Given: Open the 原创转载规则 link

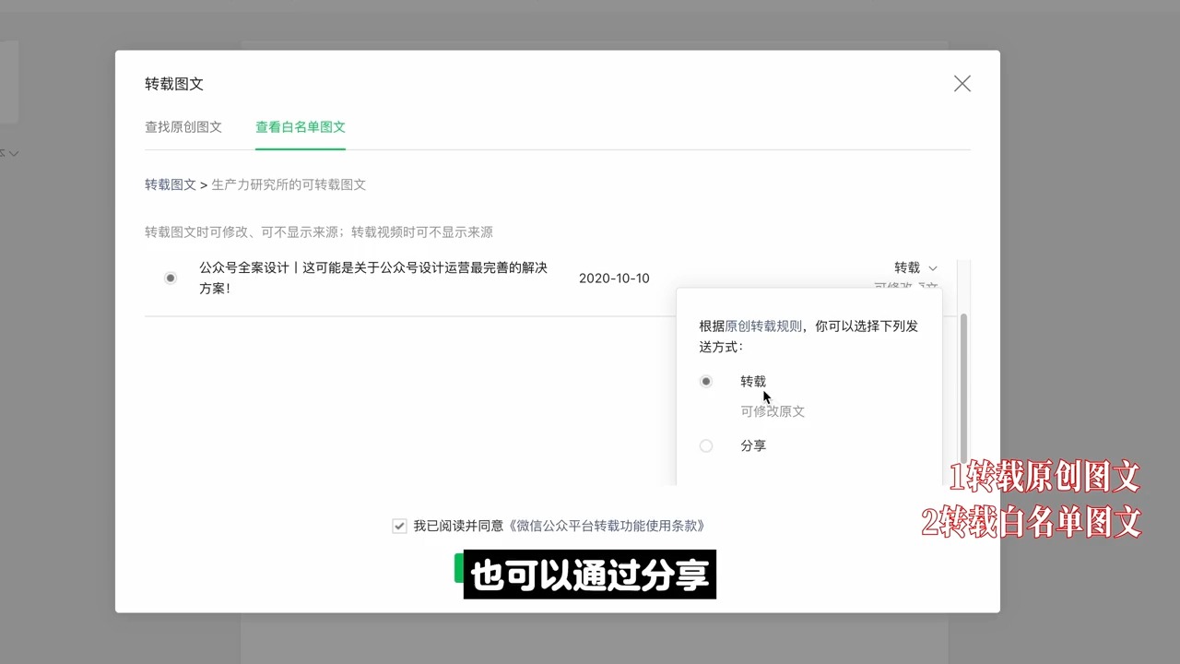Looking at the screenshot, I should point(763,326).
